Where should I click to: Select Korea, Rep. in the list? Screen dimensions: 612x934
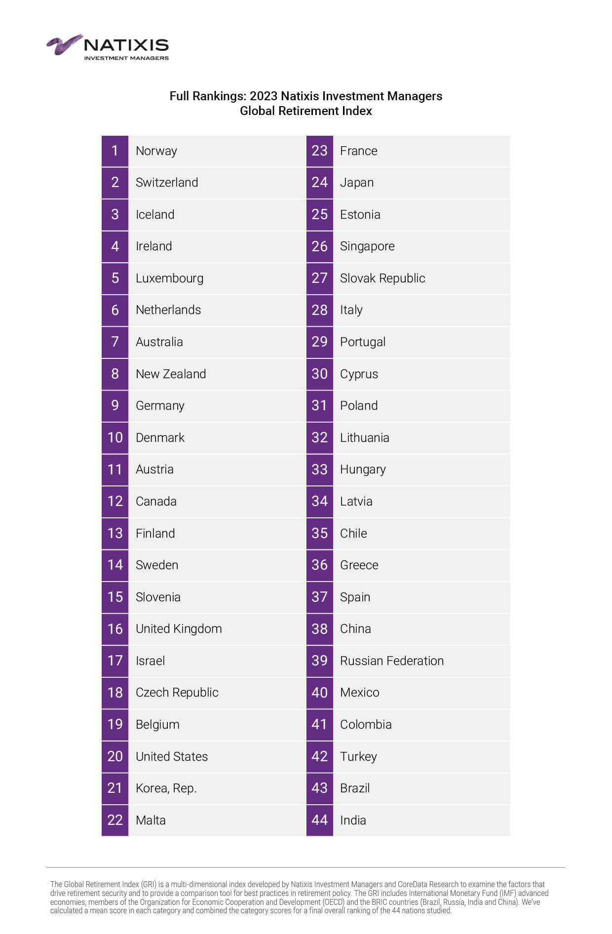coord(166,788)
